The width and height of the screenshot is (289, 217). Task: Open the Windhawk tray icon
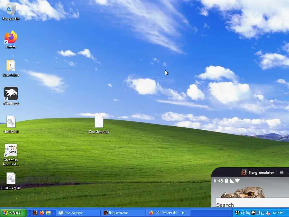tap(253, 213)
